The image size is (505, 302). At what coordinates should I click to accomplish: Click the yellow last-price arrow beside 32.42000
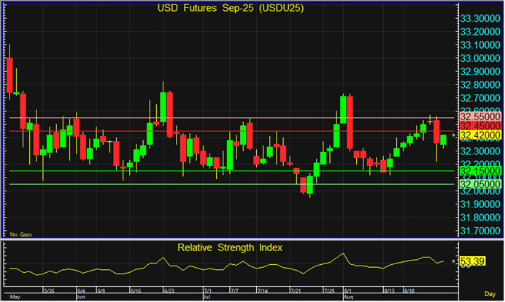tap(452, 135)
